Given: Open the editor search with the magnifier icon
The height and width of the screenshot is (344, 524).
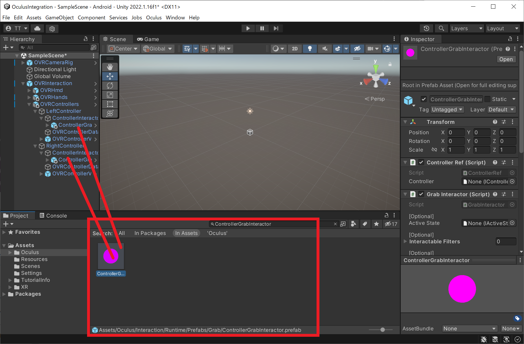Looking at the screenshot, I should (x=441, y=28).
